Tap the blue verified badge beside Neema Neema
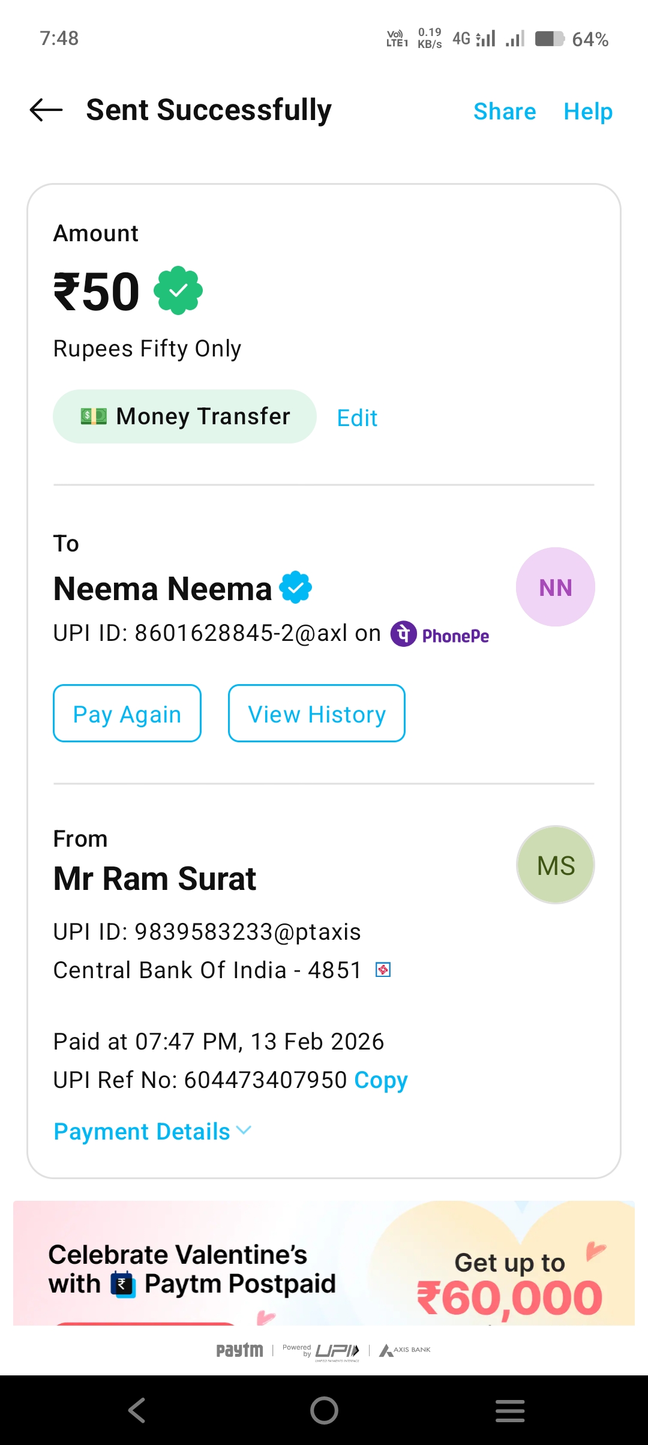Screen dimensions: 648x1445 click(x=296, y=587)
